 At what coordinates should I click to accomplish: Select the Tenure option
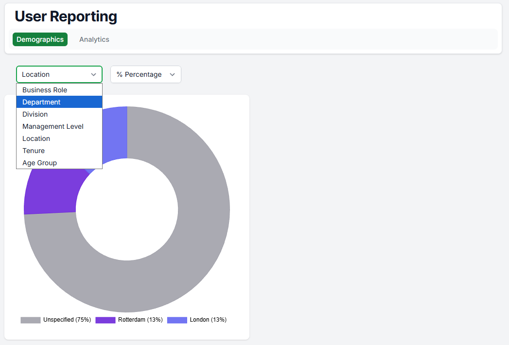[34, 151]
